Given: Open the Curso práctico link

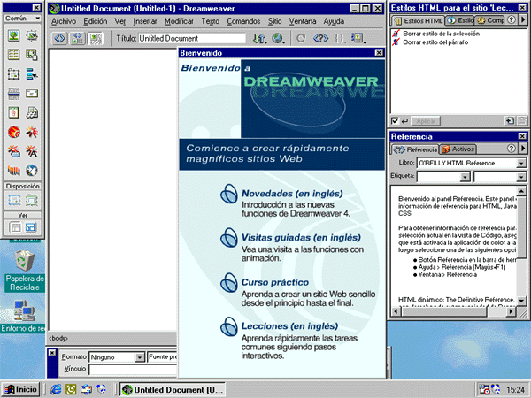Looking at the screenshot, I should [x=275, y=282].
